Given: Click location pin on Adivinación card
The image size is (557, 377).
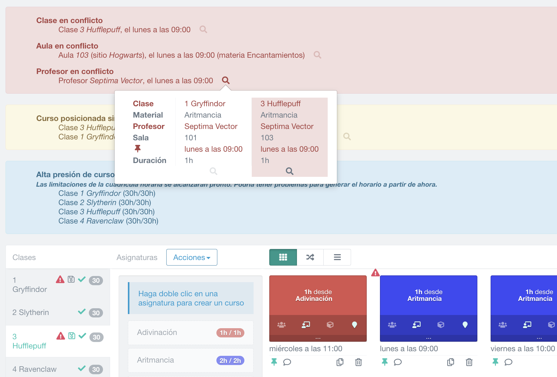Looking at the screenshot, I should 354,325.
